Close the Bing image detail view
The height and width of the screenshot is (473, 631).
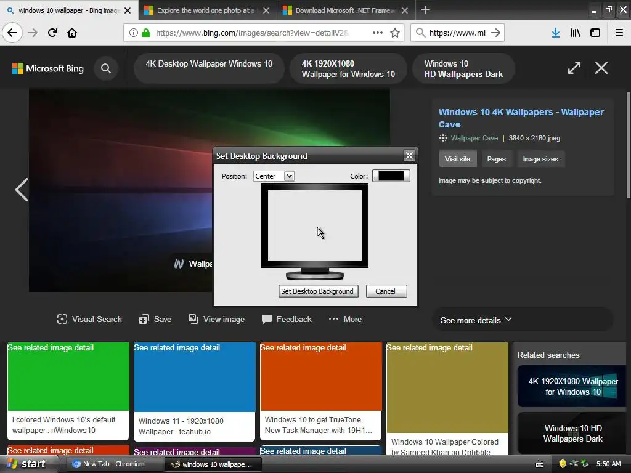pyautogui.click(x=601, y=68)
